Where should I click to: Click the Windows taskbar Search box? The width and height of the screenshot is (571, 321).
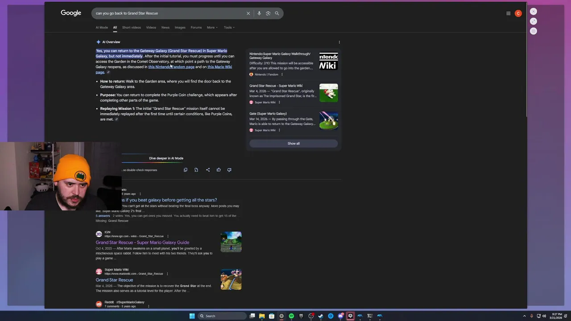[222, 316]
